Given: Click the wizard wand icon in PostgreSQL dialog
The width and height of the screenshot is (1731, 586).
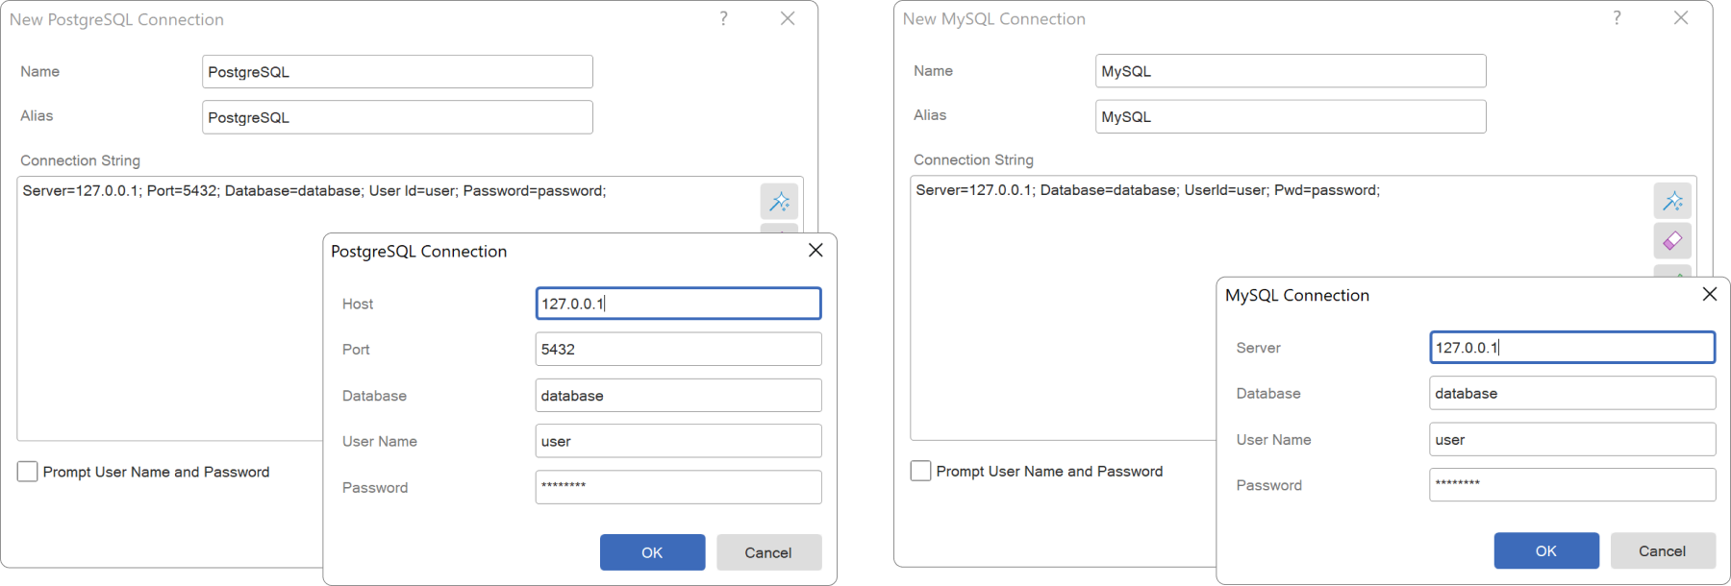Looking at the screenshot, I should [779, 202].
